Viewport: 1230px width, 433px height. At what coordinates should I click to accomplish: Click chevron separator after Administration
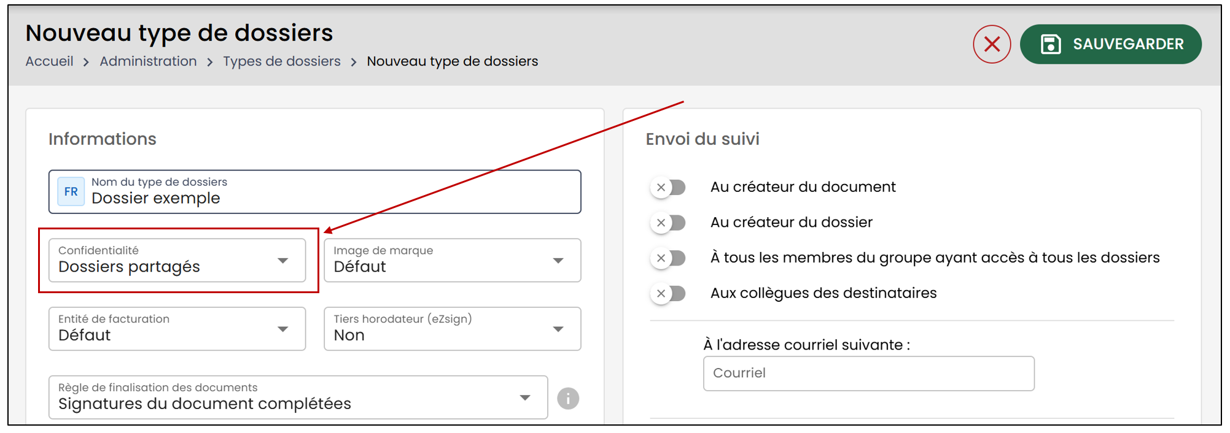(210, 62)
